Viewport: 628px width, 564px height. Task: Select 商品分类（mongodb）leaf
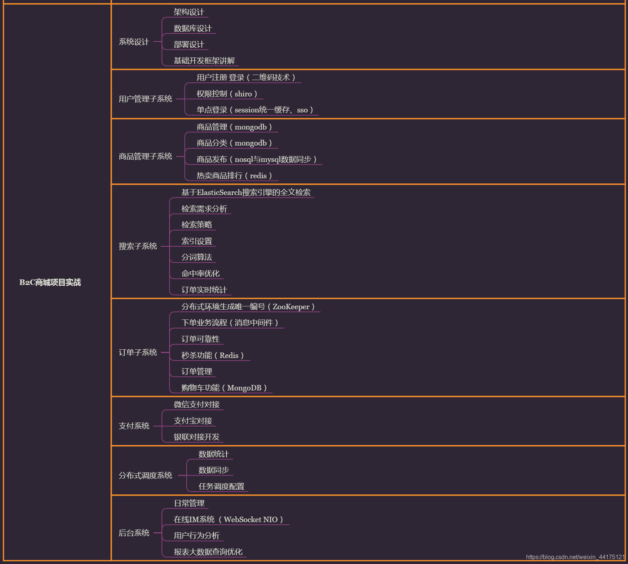tap(235, 143)
